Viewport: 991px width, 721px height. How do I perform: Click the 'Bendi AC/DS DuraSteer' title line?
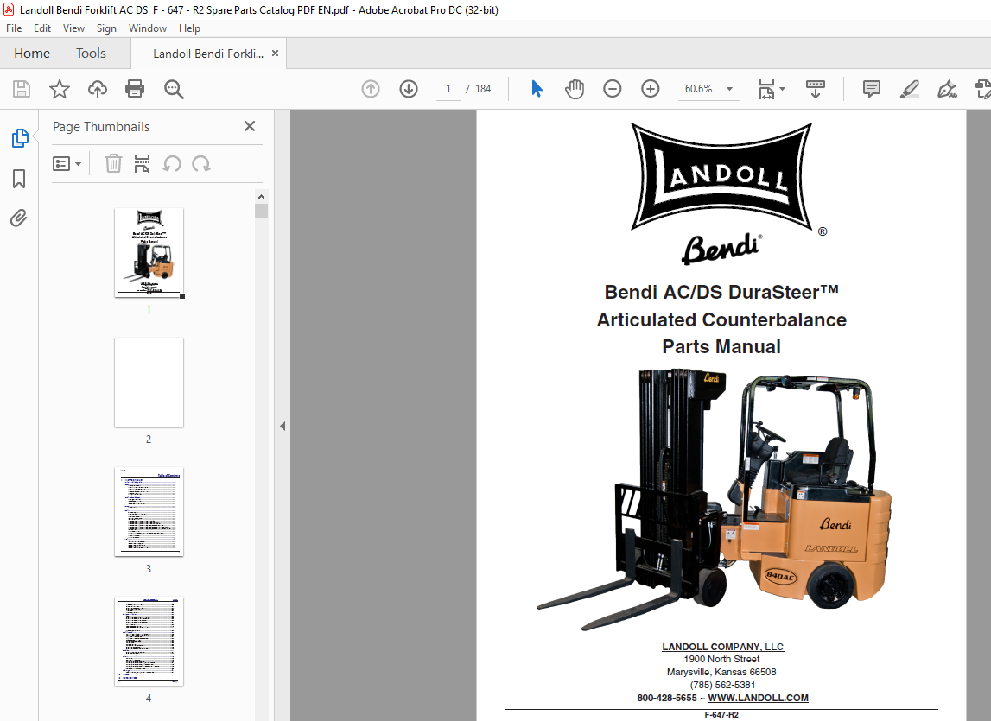coord(721,292)
